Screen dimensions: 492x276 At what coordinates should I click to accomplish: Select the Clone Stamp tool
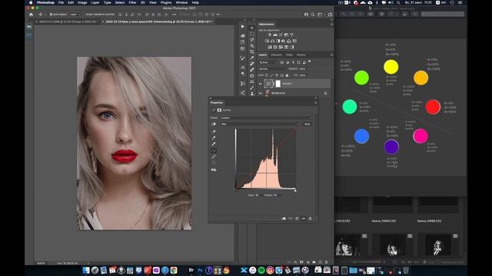(252, 94)
